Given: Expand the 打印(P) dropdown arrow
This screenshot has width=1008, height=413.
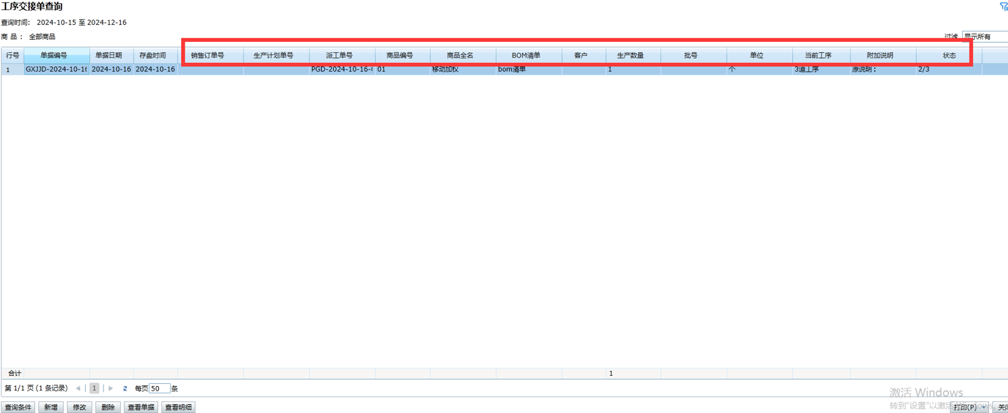Looking at the screenshot, I should tap(984, 408).
